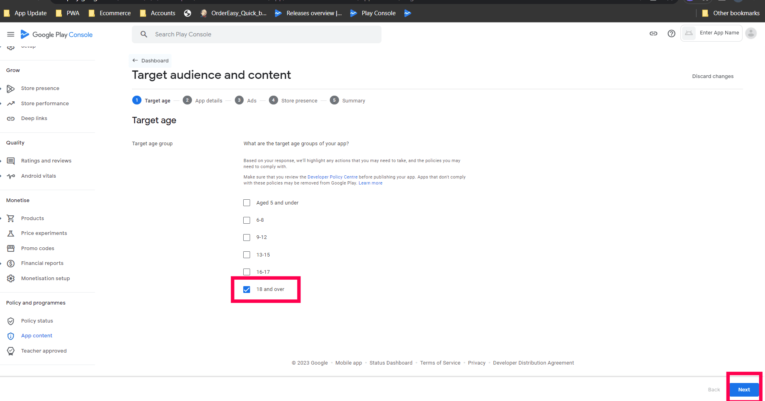Uncheck the 18 and over checkbox
This screenshot has width=765, height=401.
(x=247, y=289)
